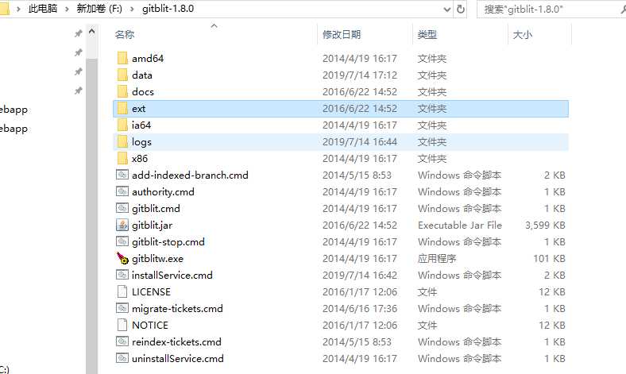Refresh the folder view via the address bar

pyautogui.click(x=460, y=9)
